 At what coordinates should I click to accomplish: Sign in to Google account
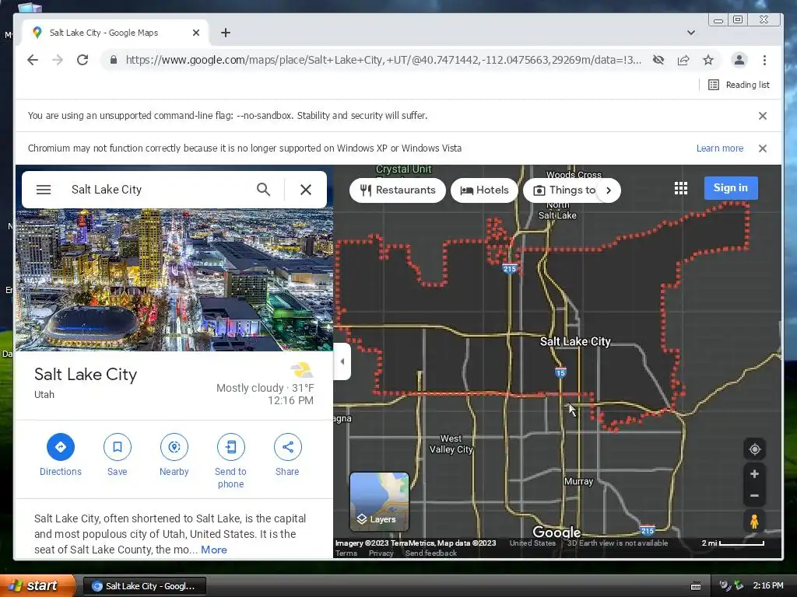tap(731, 188)
